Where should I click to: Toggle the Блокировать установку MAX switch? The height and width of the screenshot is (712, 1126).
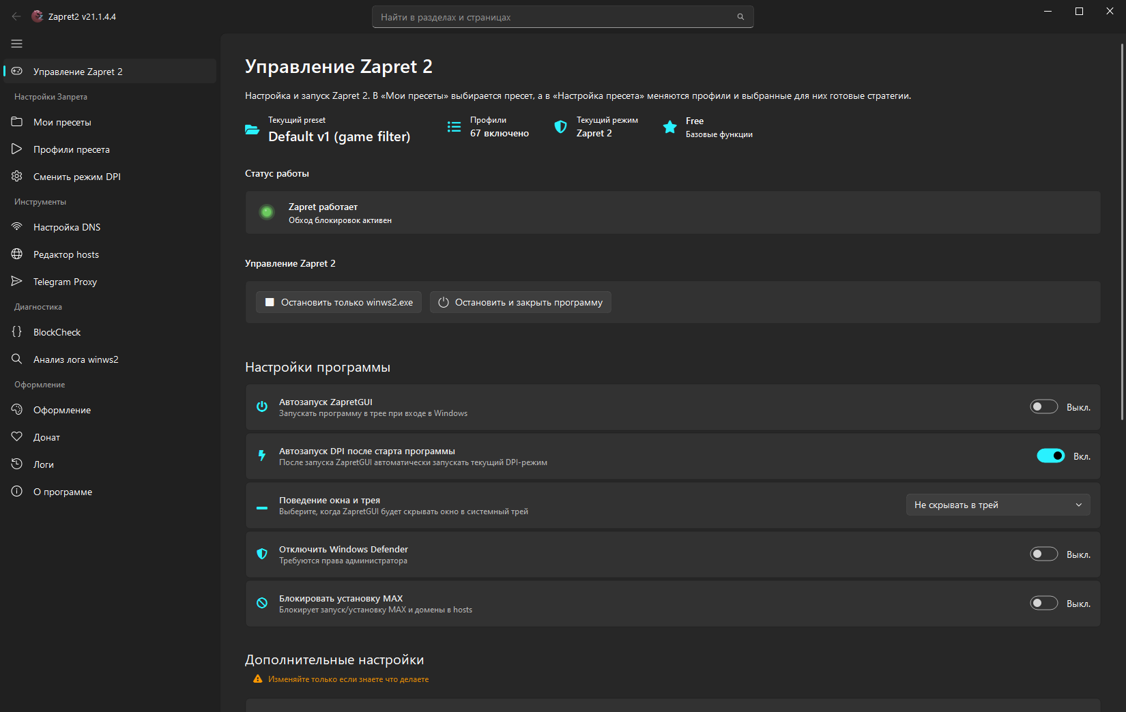pyautogui.click(x=1044, y=603)
